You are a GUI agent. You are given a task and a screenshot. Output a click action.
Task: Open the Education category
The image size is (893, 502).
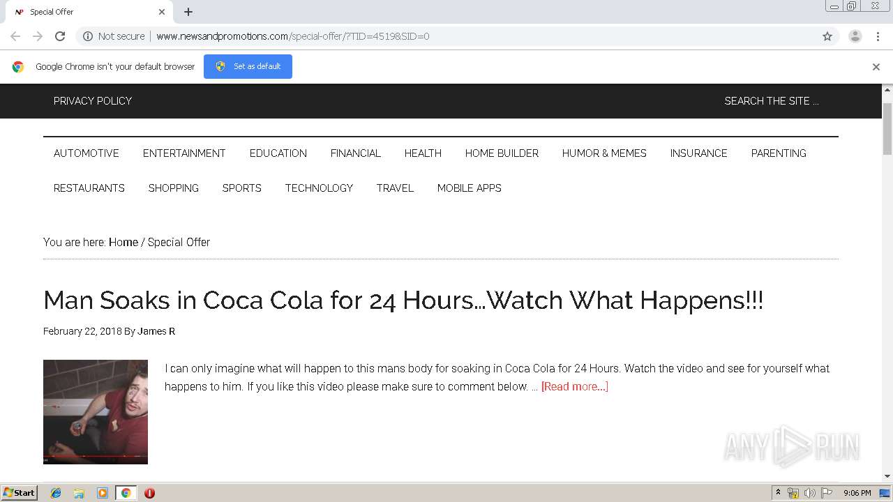click(278, 153)
